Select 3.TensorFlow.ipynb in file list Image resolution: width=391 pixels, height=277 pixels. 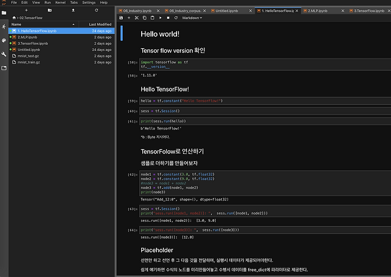61,43
